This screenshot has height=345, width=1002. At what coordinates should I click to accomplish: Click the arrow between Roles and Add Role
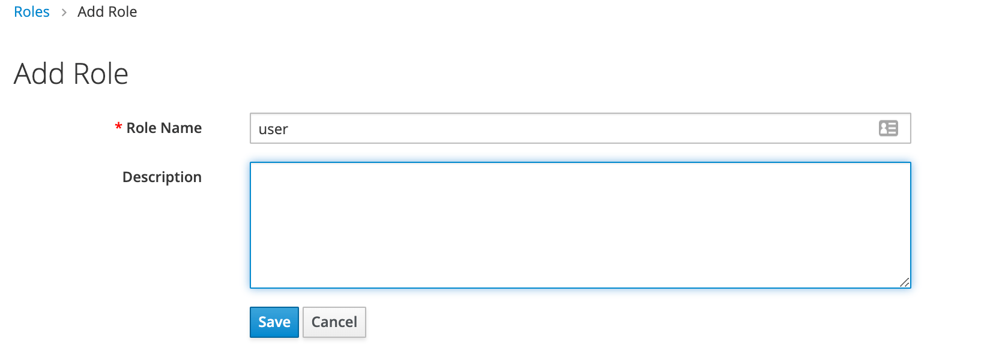64,12
